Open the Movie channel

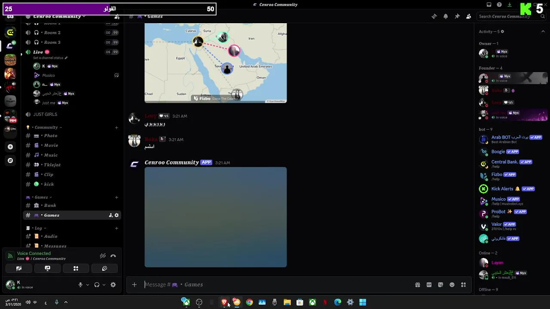coord(72,145)
